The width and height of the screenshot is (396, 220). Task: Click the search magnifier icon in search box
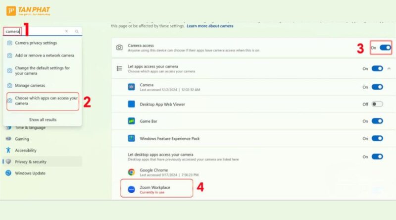click(x=77, y=31)
